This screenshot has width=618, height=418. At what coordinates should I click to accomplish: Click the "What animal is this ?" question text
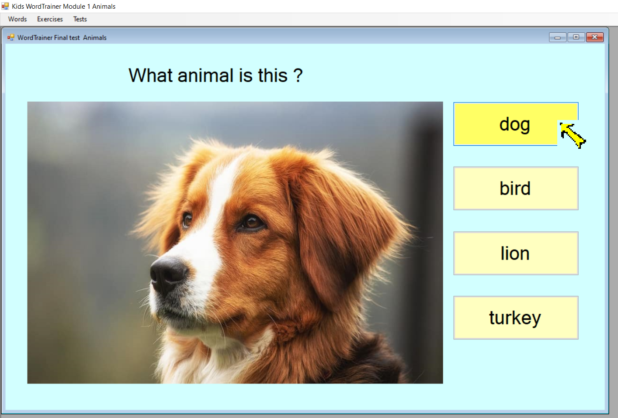[x=215, y=75]
